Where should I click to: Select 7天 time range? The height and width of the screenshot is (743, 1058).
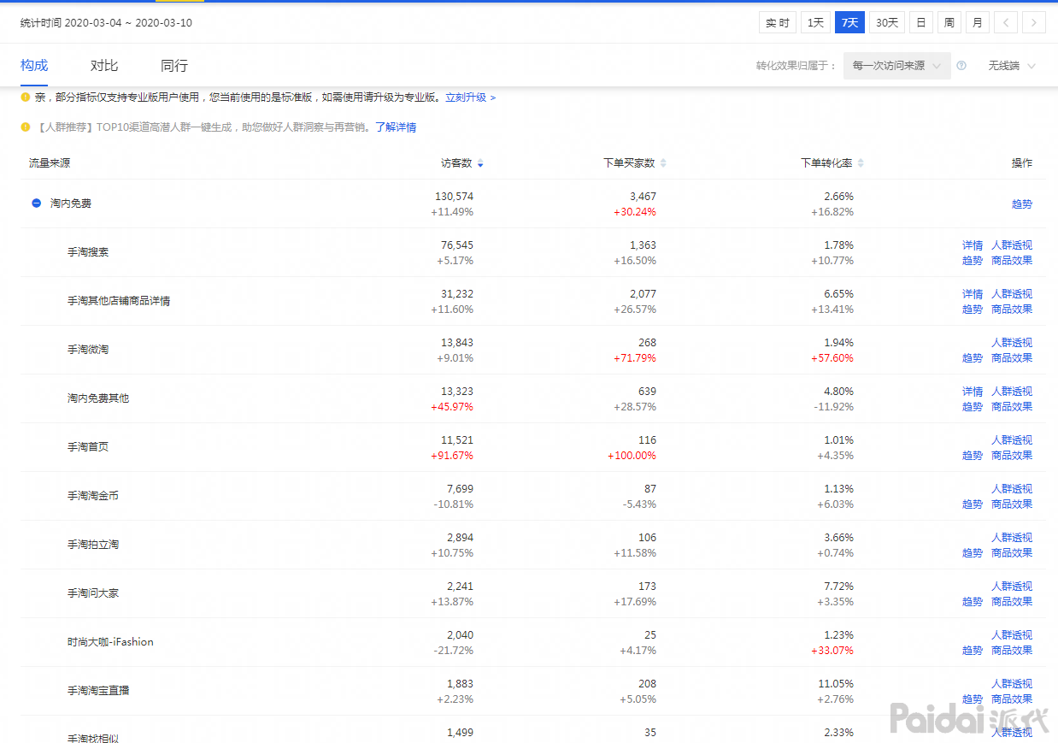pyautogui.click(x=849, y=23)
